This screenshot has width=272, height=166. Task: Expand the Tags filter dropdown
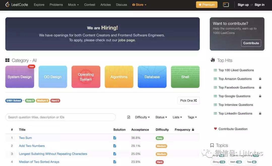192,117
